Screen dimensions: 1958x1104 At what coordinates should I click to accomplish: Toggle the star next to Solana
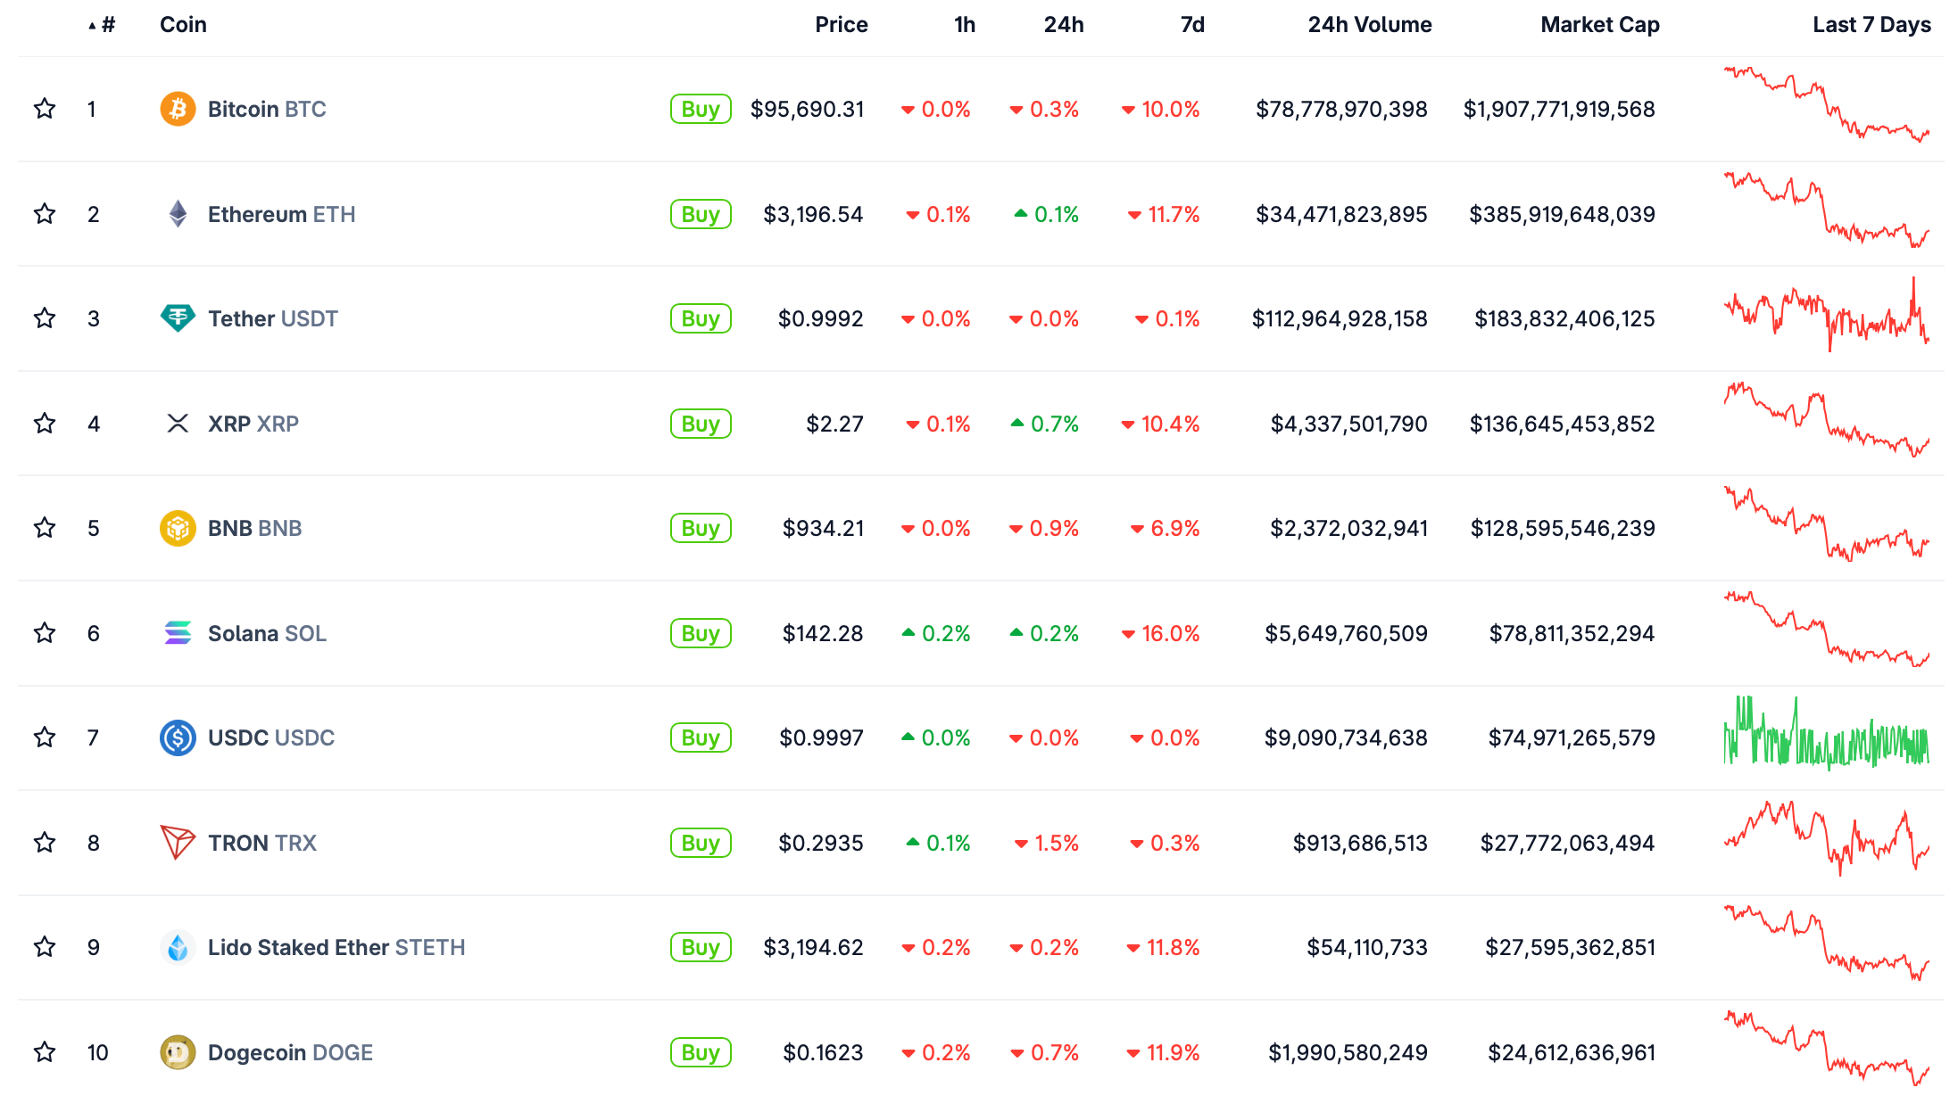click(45, 633)
